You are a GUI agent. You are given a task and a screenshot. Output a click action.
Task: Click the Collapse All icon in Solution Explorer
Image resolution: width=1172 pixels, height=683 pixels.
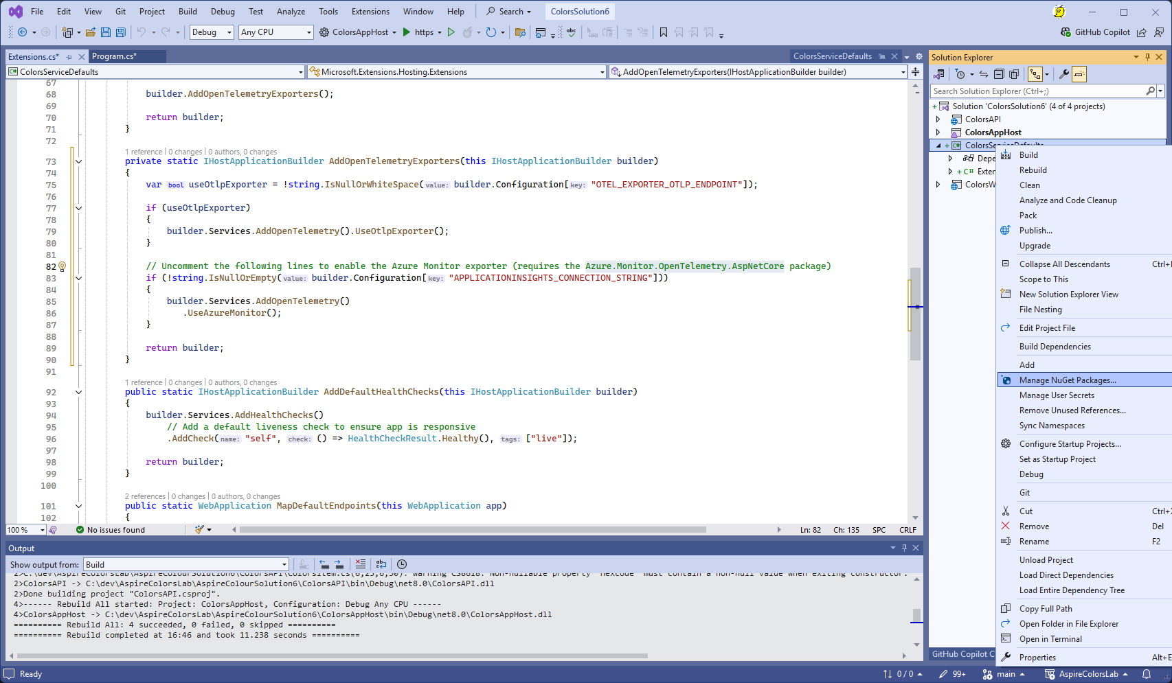coord(999,74)
